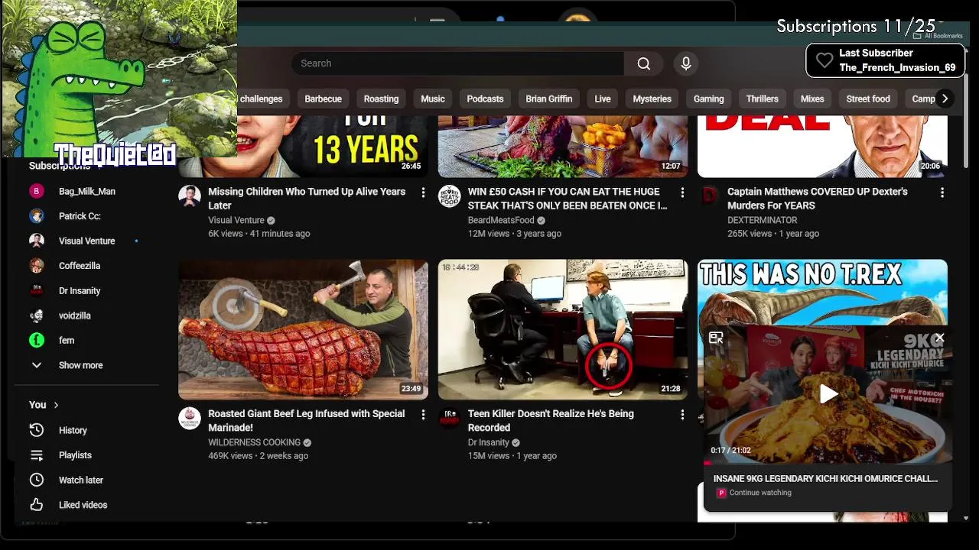Select the Roasting category chip
Viewport: 979px width, 550px height.
coord(381,99)
